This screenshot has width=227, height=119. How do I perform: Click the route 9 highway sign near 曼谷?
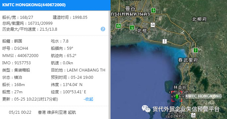(x=153, y=11)
